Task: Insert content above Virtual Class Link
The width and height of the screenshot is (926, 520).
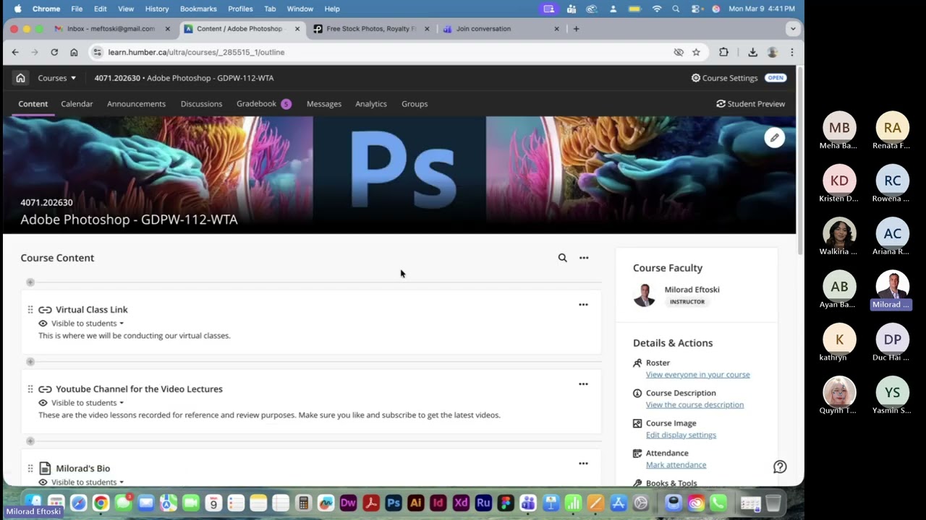Action: 30,282
